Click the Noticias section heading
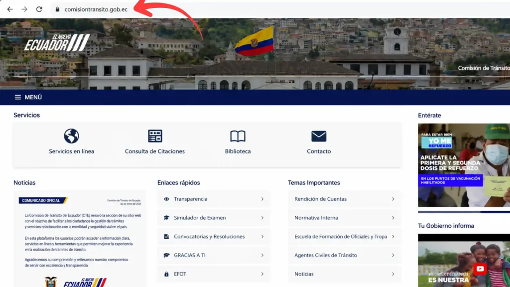 pyautogui.click(x=24, y=183)
